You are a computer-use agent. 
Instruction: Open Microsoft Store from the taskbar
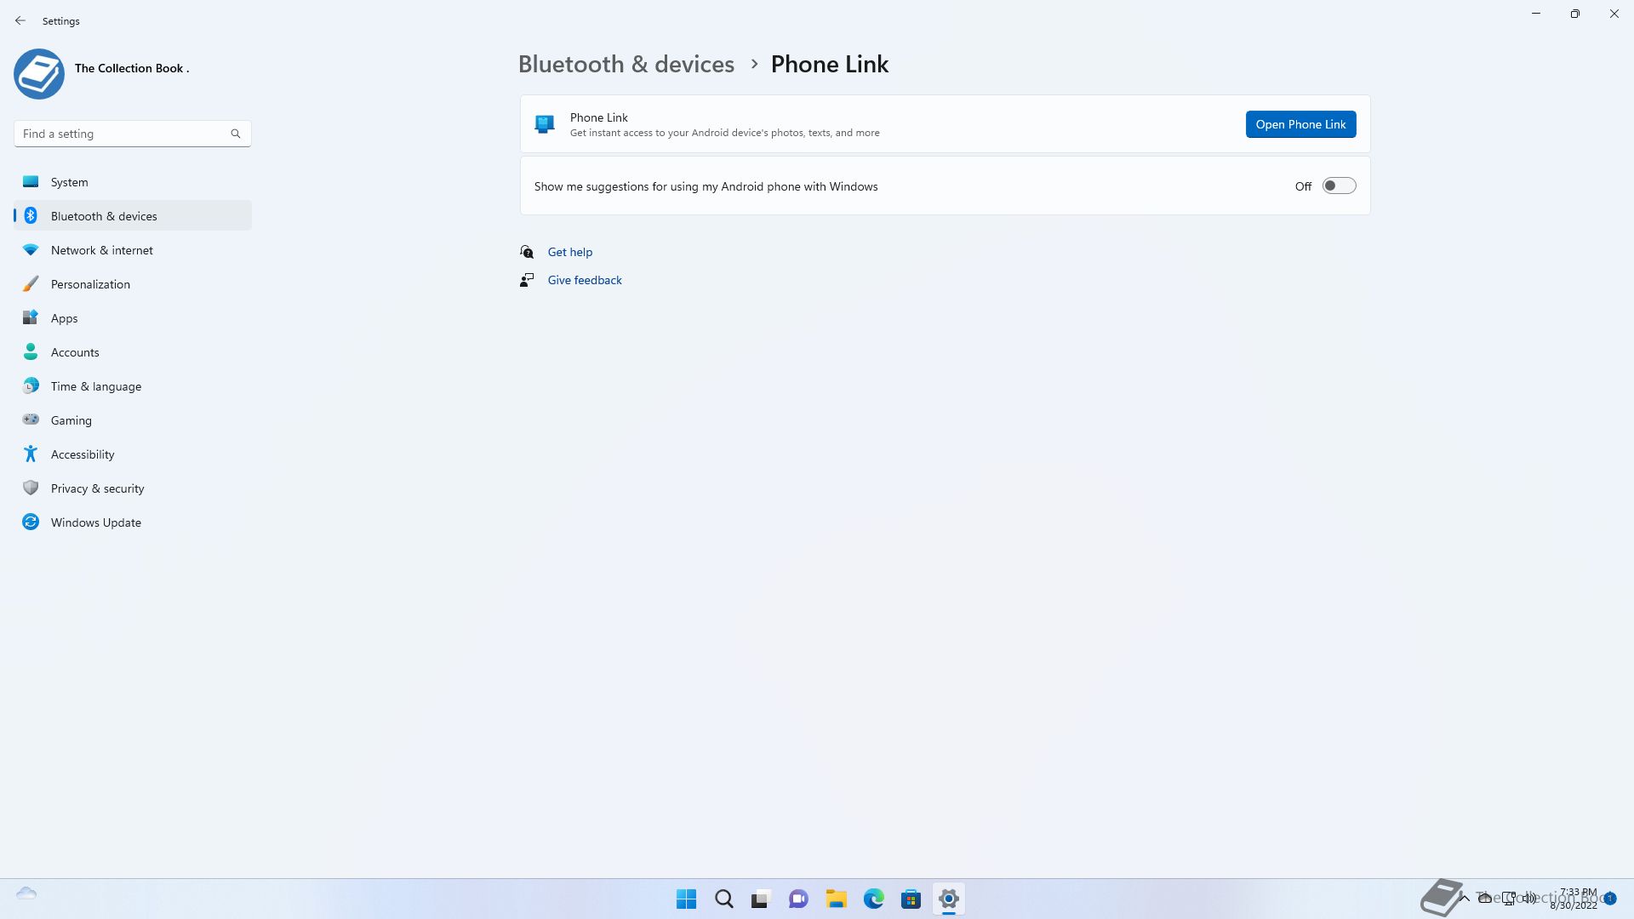point(911,899)
